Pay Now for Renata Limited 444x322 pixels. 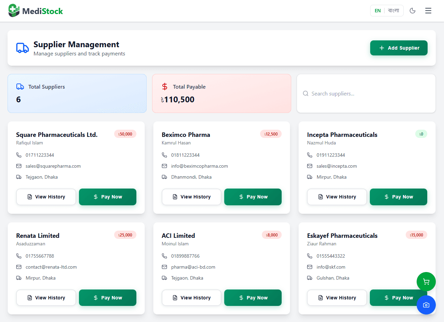(x=107, y=298)
